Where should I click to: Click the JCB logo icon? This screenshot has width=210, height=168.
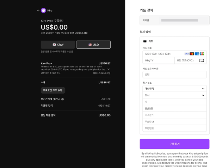click(202, 54)
